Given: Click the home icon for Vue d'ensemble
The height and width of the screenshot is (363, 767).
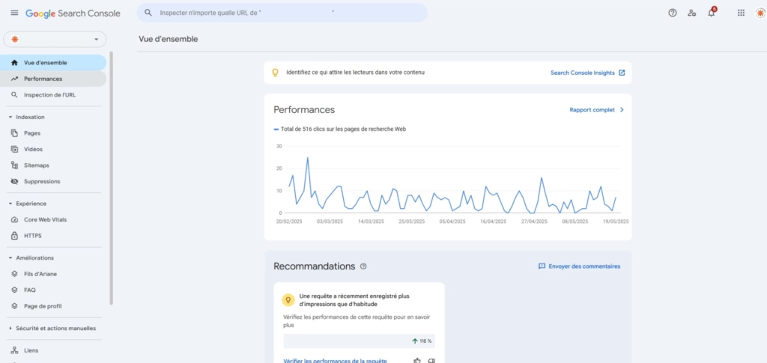Looking at the screenshot, I should [14, 63].
